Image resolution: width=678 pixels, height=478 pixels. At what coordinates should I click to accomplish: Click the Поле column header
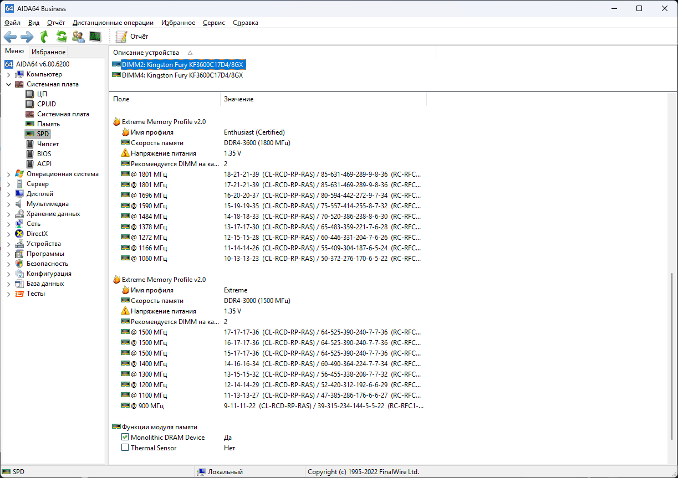165,99
